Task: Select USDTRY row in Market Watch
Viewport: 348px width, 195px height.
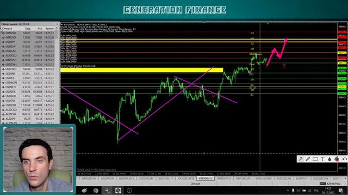Action: coord(28,101)
